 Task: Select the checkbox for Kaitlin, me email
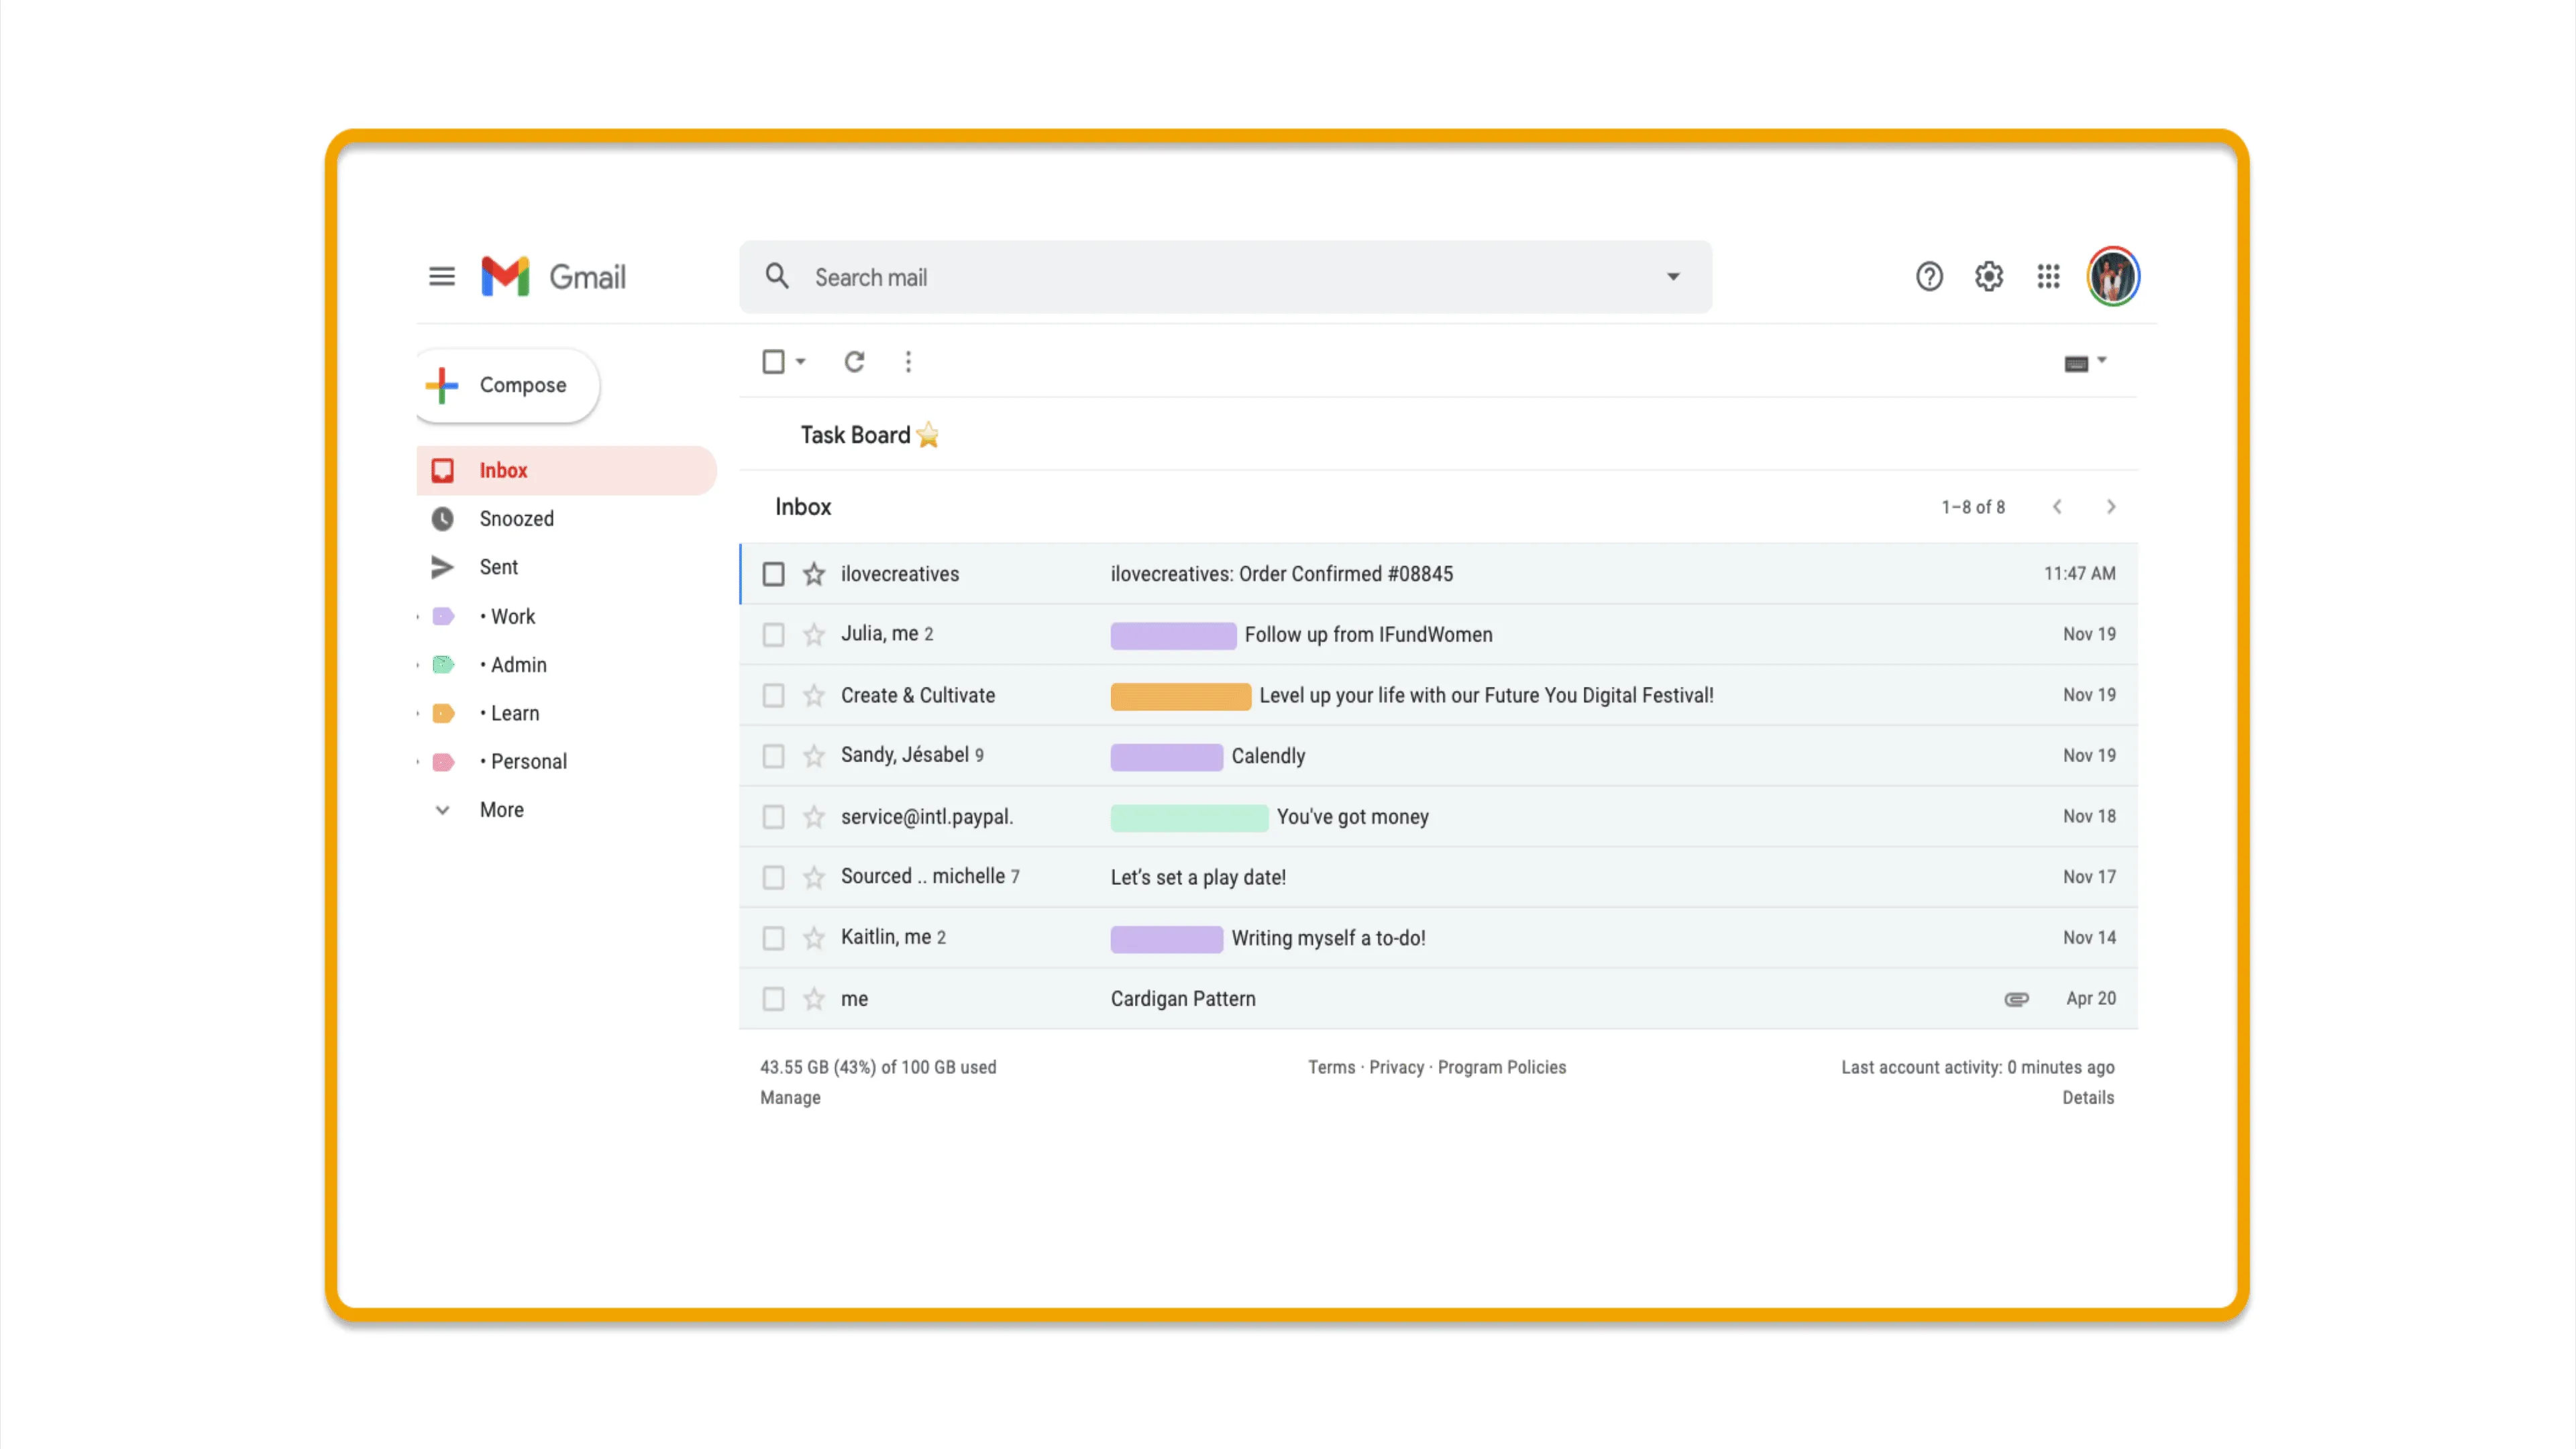773,937
